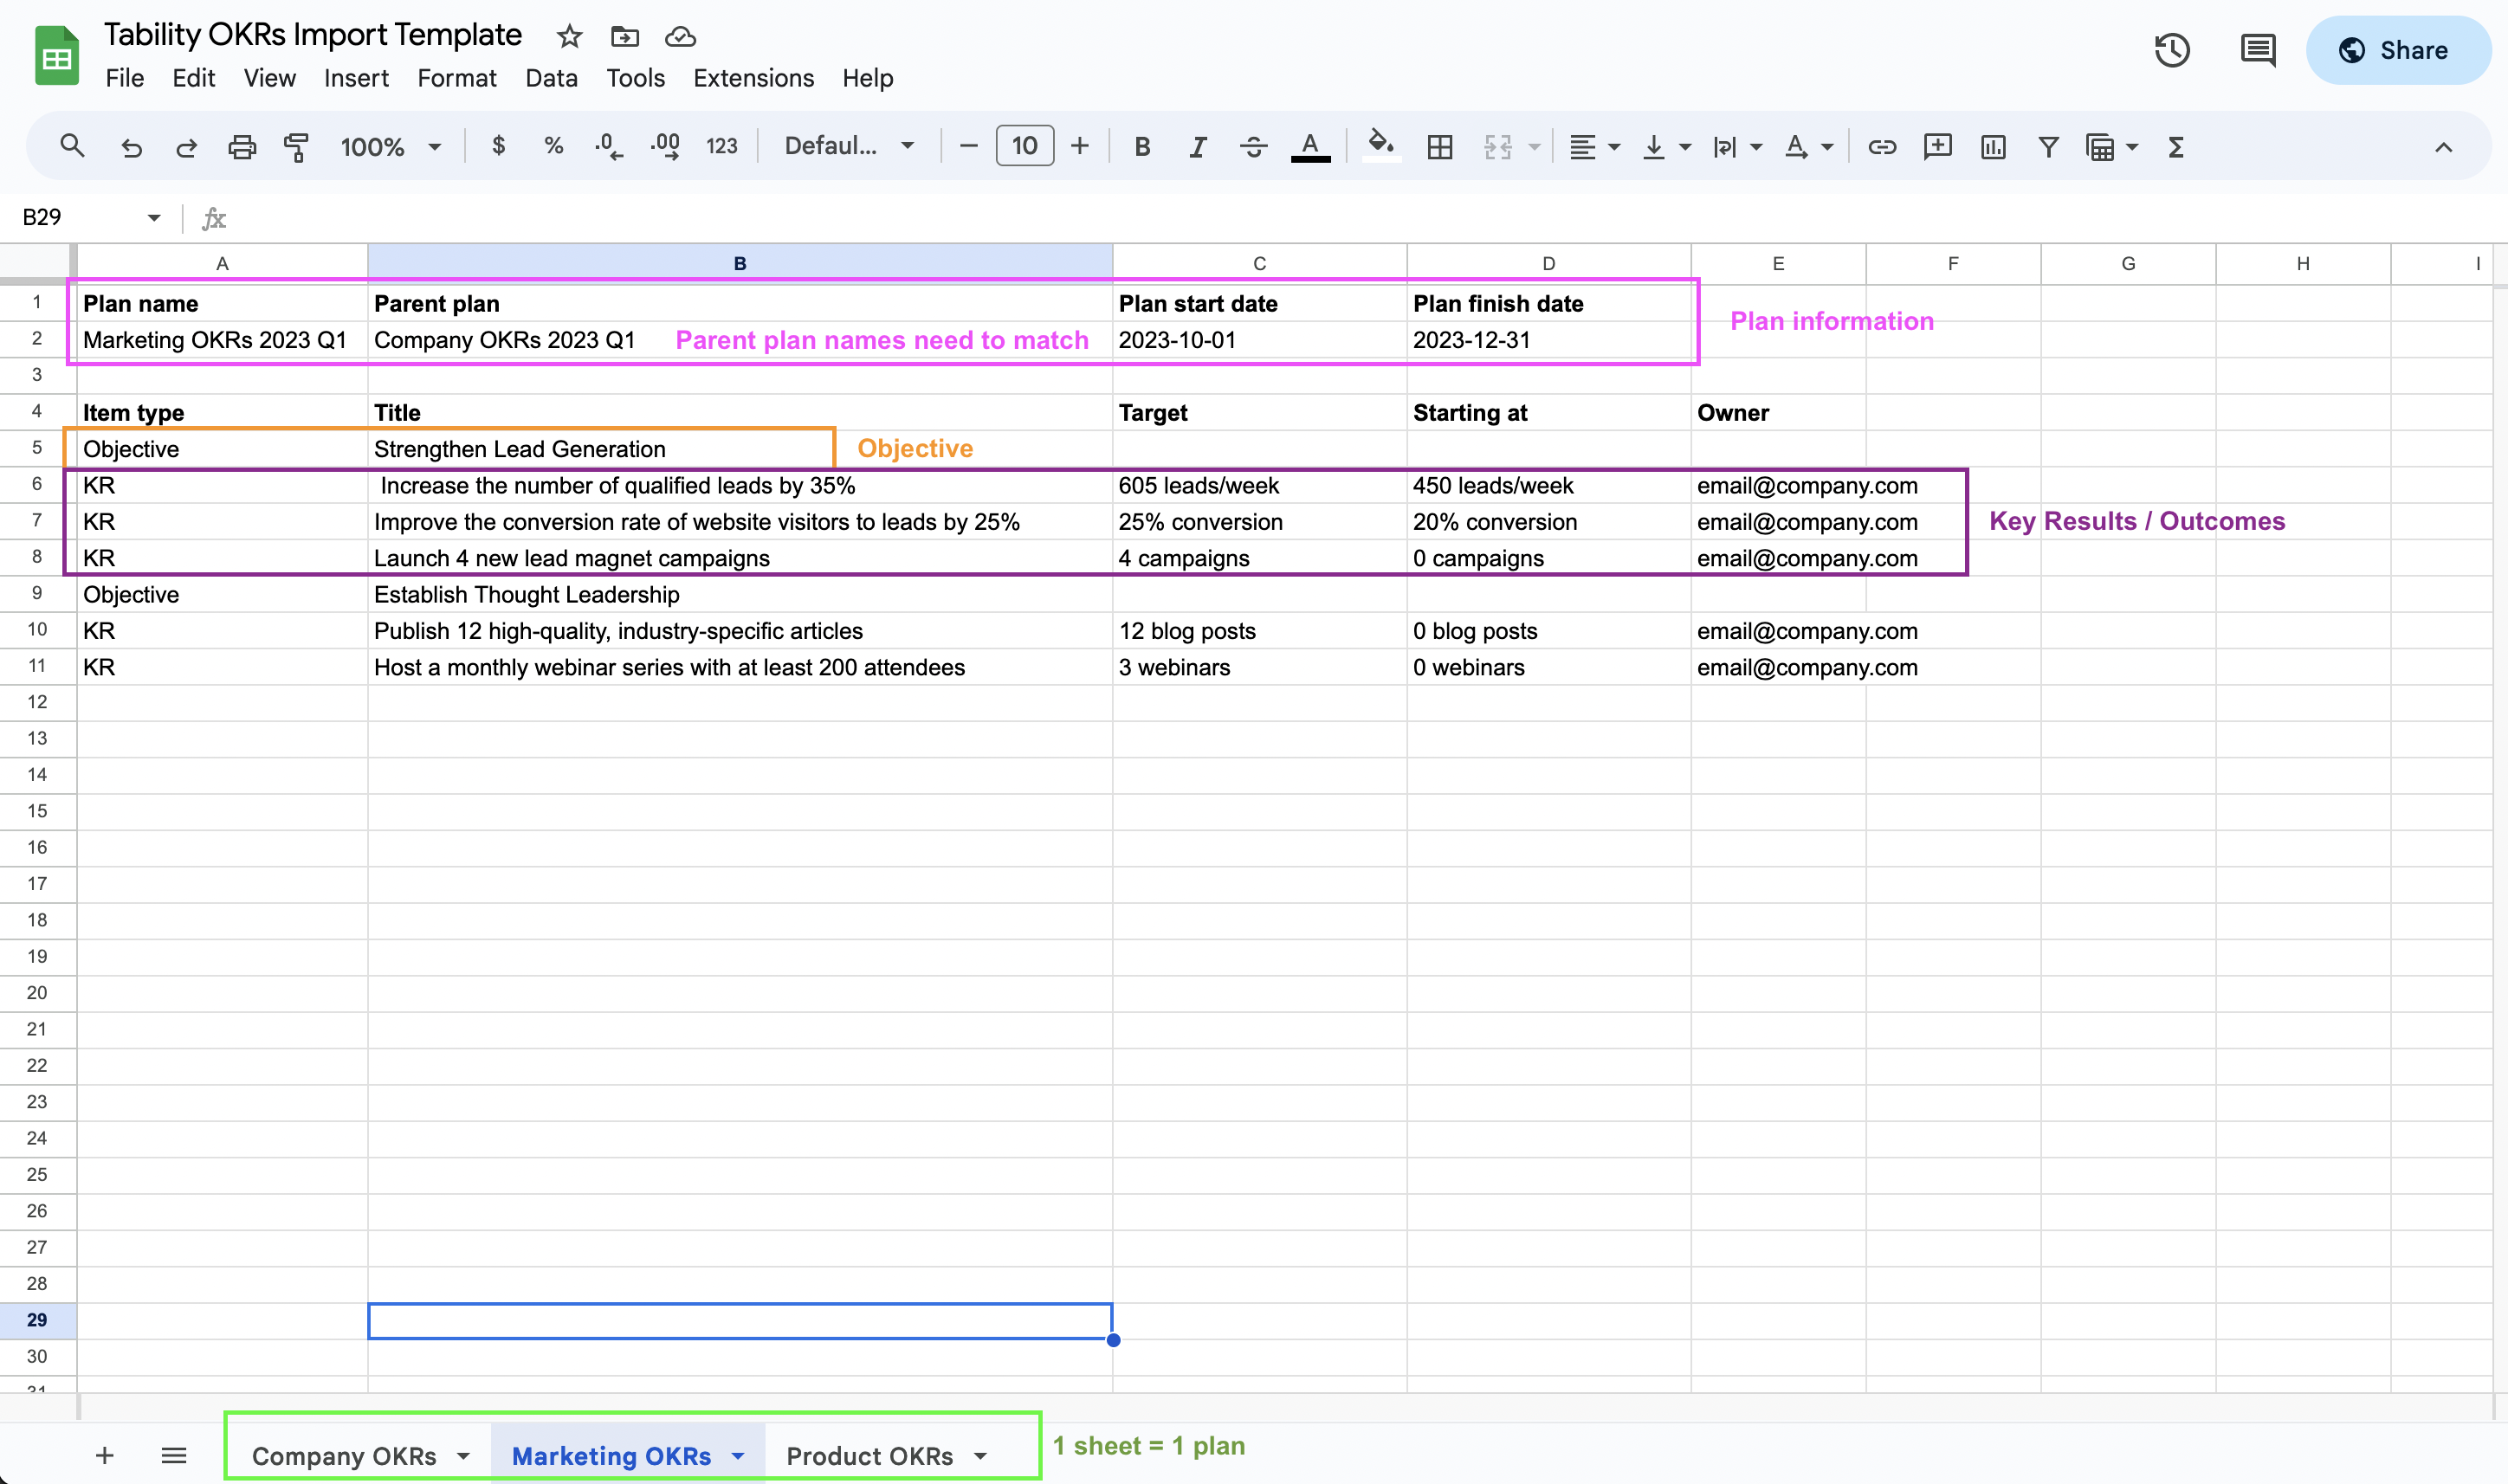Add a new sheet with plus button
This screenshot has width=2508, height=1484.
point(104,1456)
